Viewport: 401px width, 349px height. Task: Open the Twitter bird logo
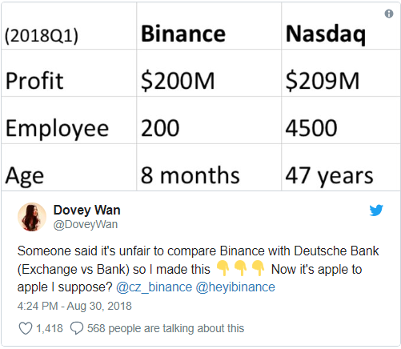click(376, 211)
